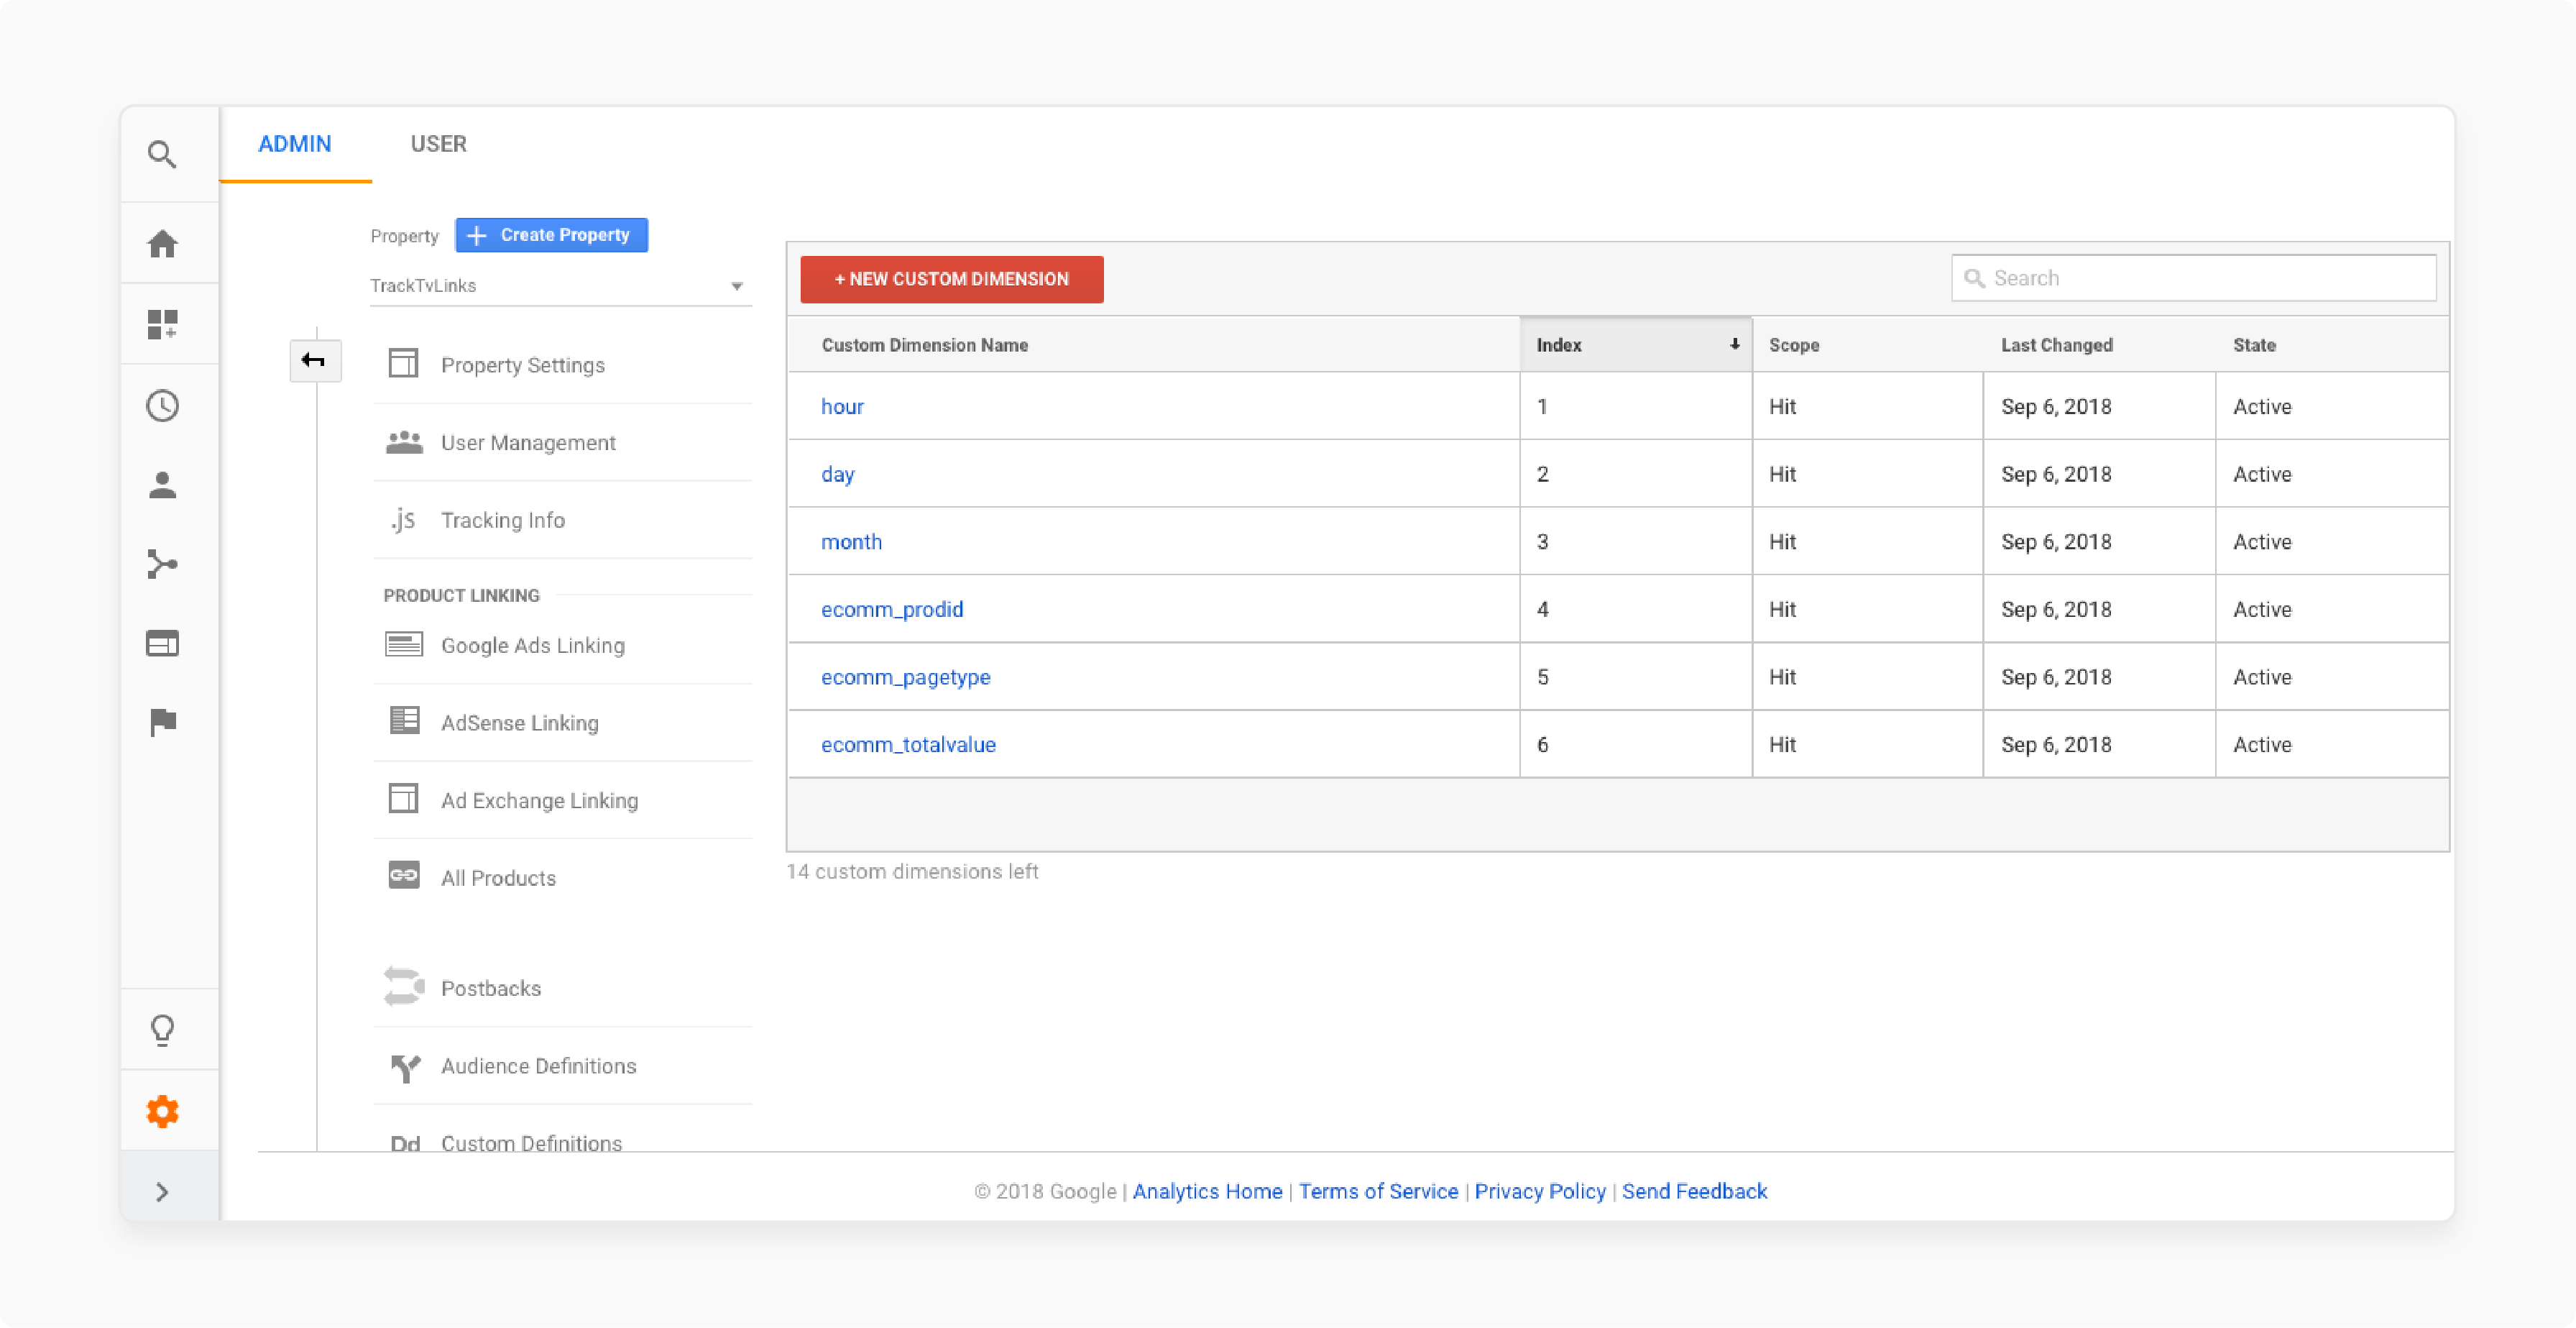Click the back arrow button beside Property column
The width and height of the screenshot is (2576, 1328).
tap(315, 361)
